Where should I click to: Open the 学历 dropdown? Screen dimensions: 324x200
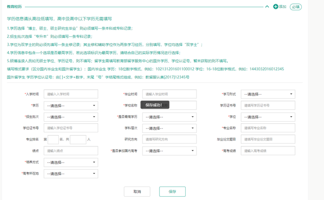point(71,106)
